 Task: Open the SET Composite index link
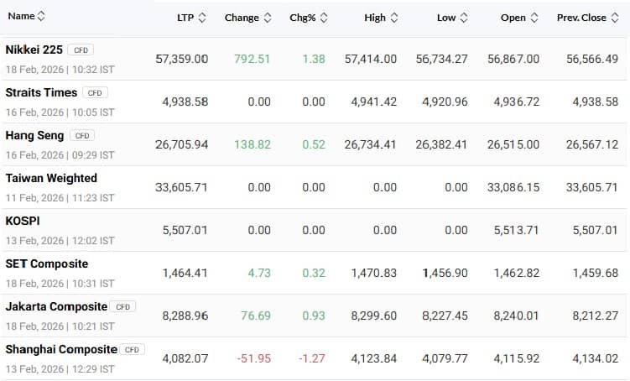47,264
